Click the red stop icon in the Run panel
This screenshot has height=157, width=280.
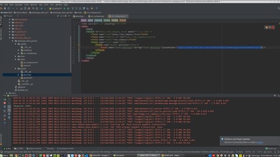click(x=5, y=103)
